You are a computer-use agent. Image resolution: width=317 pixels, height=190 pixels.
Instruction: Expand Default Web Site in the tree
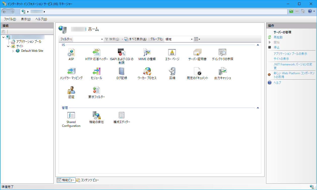(x=13, y=51)
